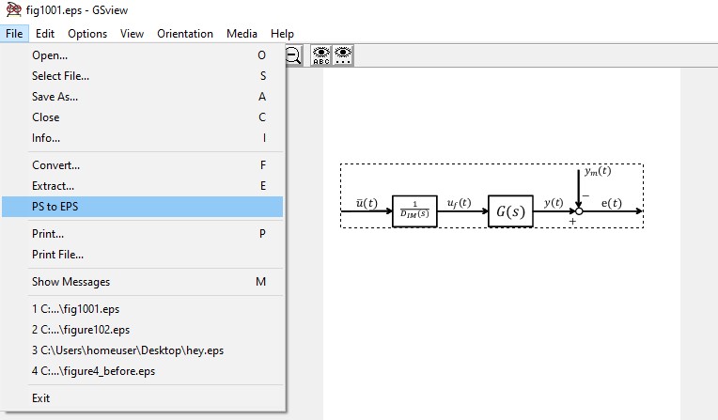Click the G(s) block in the diagram
This screenshot has height=420, width=718.
pos(510,211)
